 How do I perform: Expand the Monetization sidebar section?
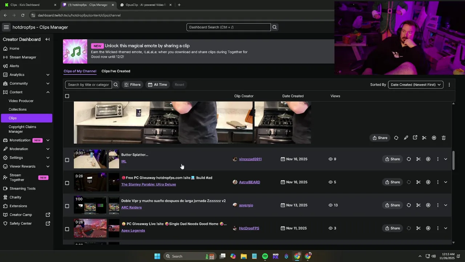click(48, 140)
